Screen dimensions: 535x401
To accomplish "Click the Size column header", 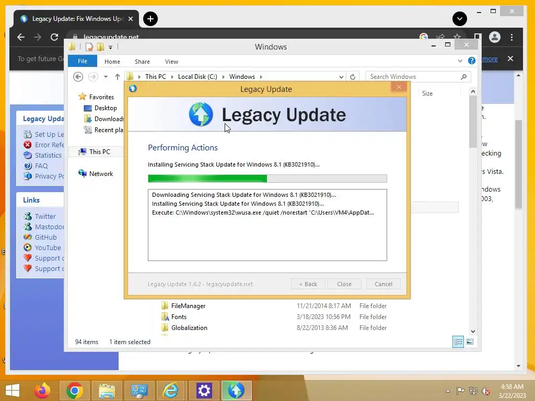I will click(427, 93).
